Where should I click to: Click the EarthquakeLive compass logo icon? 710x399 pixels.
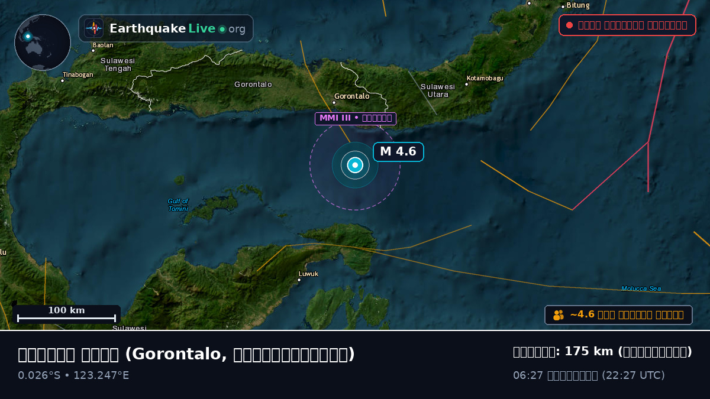94,28
